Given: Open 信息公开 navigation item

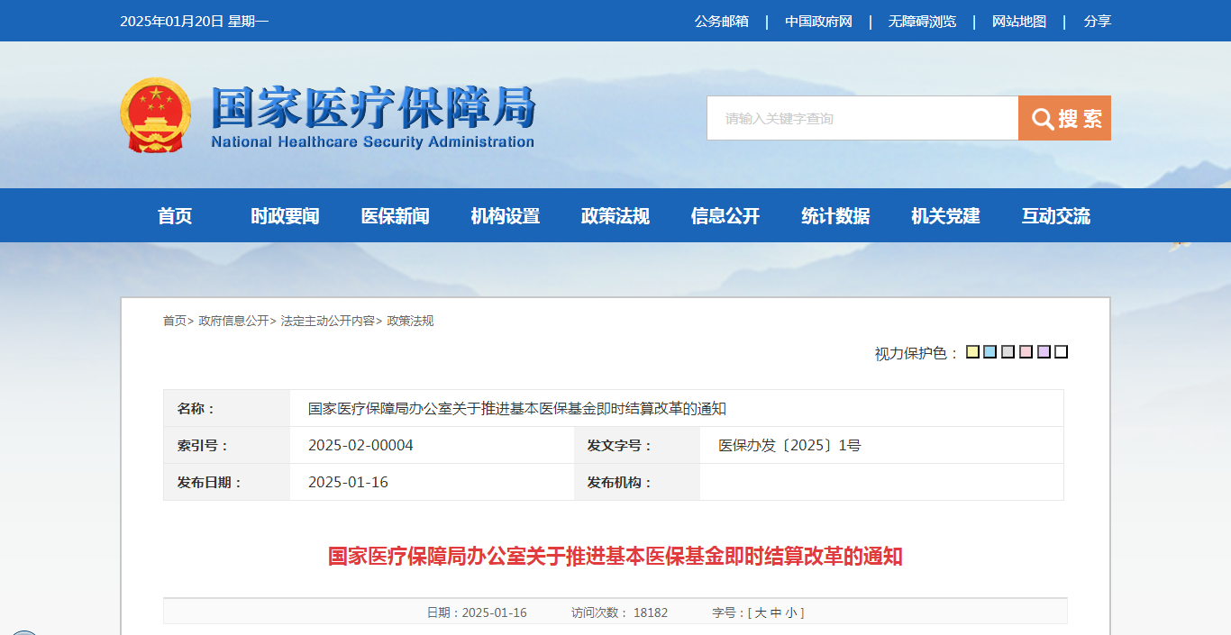Looking at the screenshot, I should [x=725, y=216].
